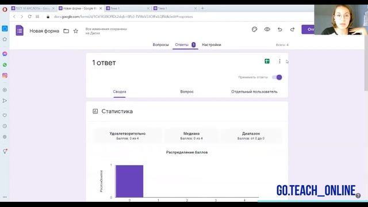Click the Удовлетворительно statistic cell
368x207 pixels.
click(x=128, y=136)
